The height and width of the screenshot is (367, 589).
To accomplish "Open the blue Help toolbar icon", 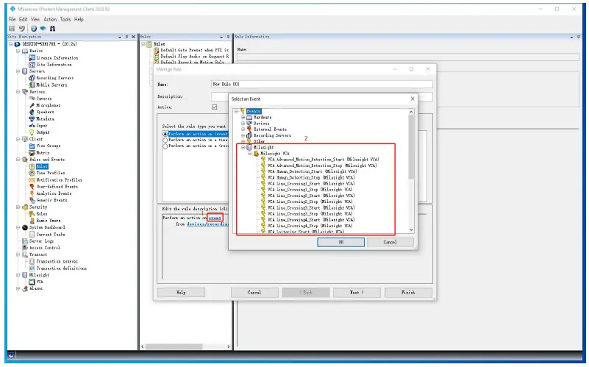I will pyautogui.click(x=34, y=29).
